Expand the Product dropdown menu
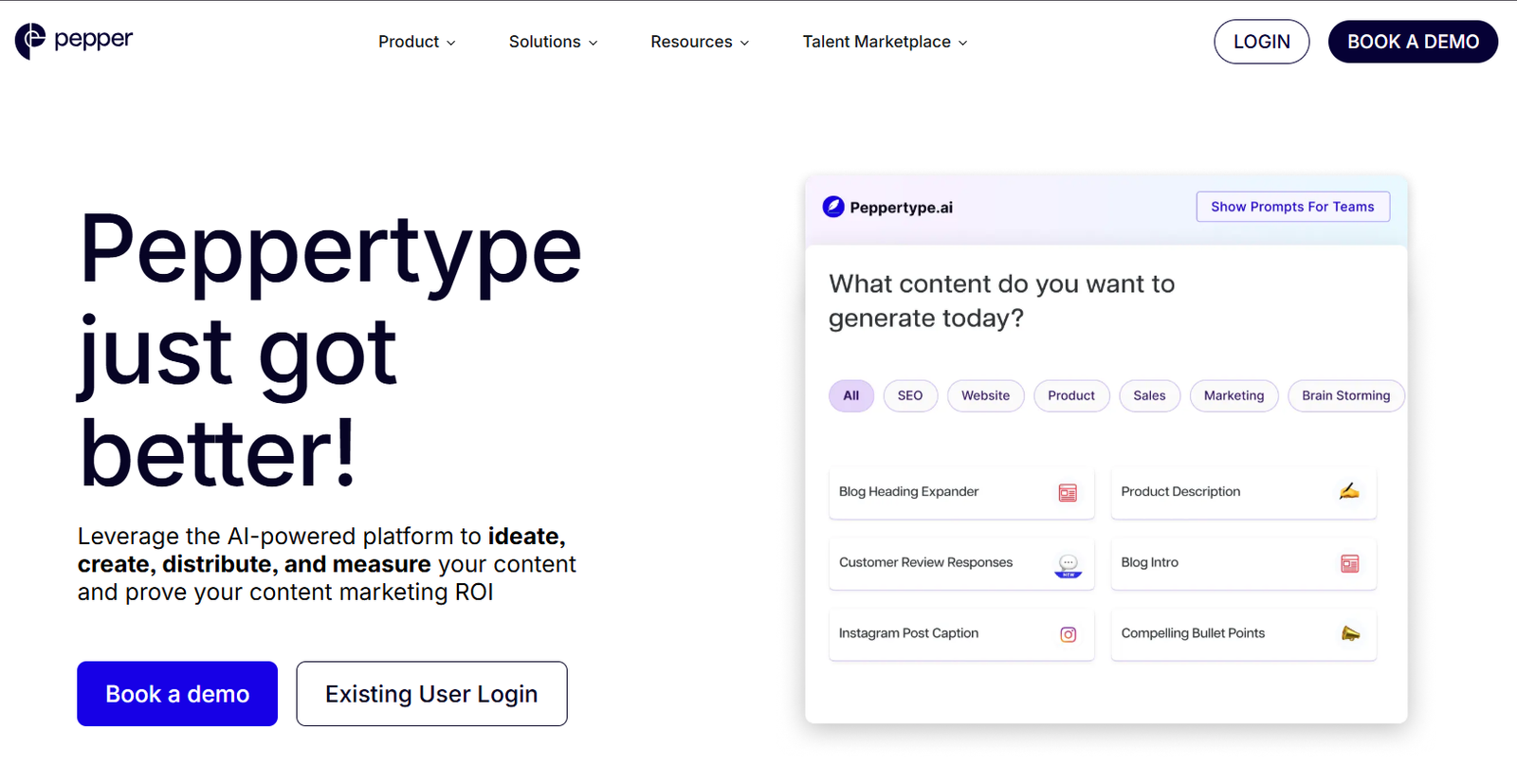The width and height of the screenshot is (1517, 767). 416,42
